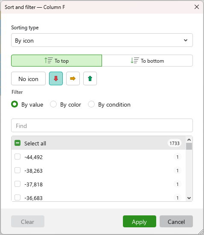The height and width of the screenshot is (235, 204).
Task: Click the values list scrollbar thumb
Action: (189, 146)
